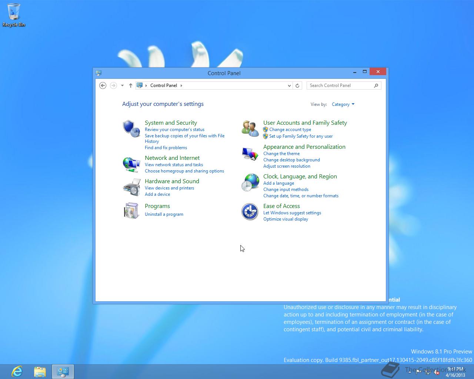Open the Ease of Access icon
The height and width of the screenshot is (379, 474).
tap(250, 212)
